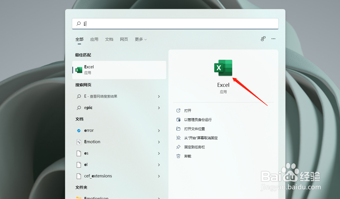Click the search magnifier icon in the search box
340x199 pixels.
[79, 23]
